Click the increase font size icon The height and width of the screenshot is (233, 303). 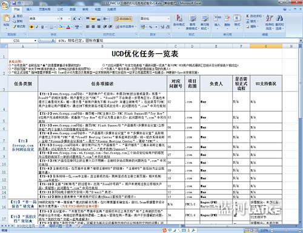pos(75,19)
